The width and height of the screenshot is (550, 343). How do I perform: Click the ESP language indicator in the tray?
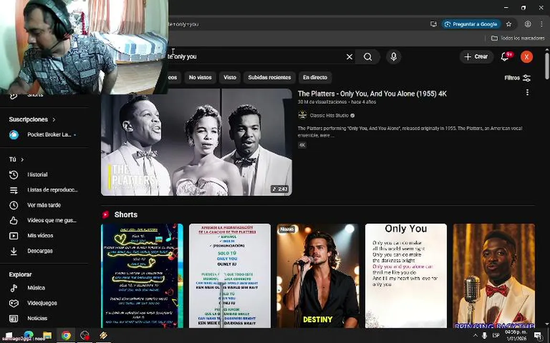pos(496,335)
